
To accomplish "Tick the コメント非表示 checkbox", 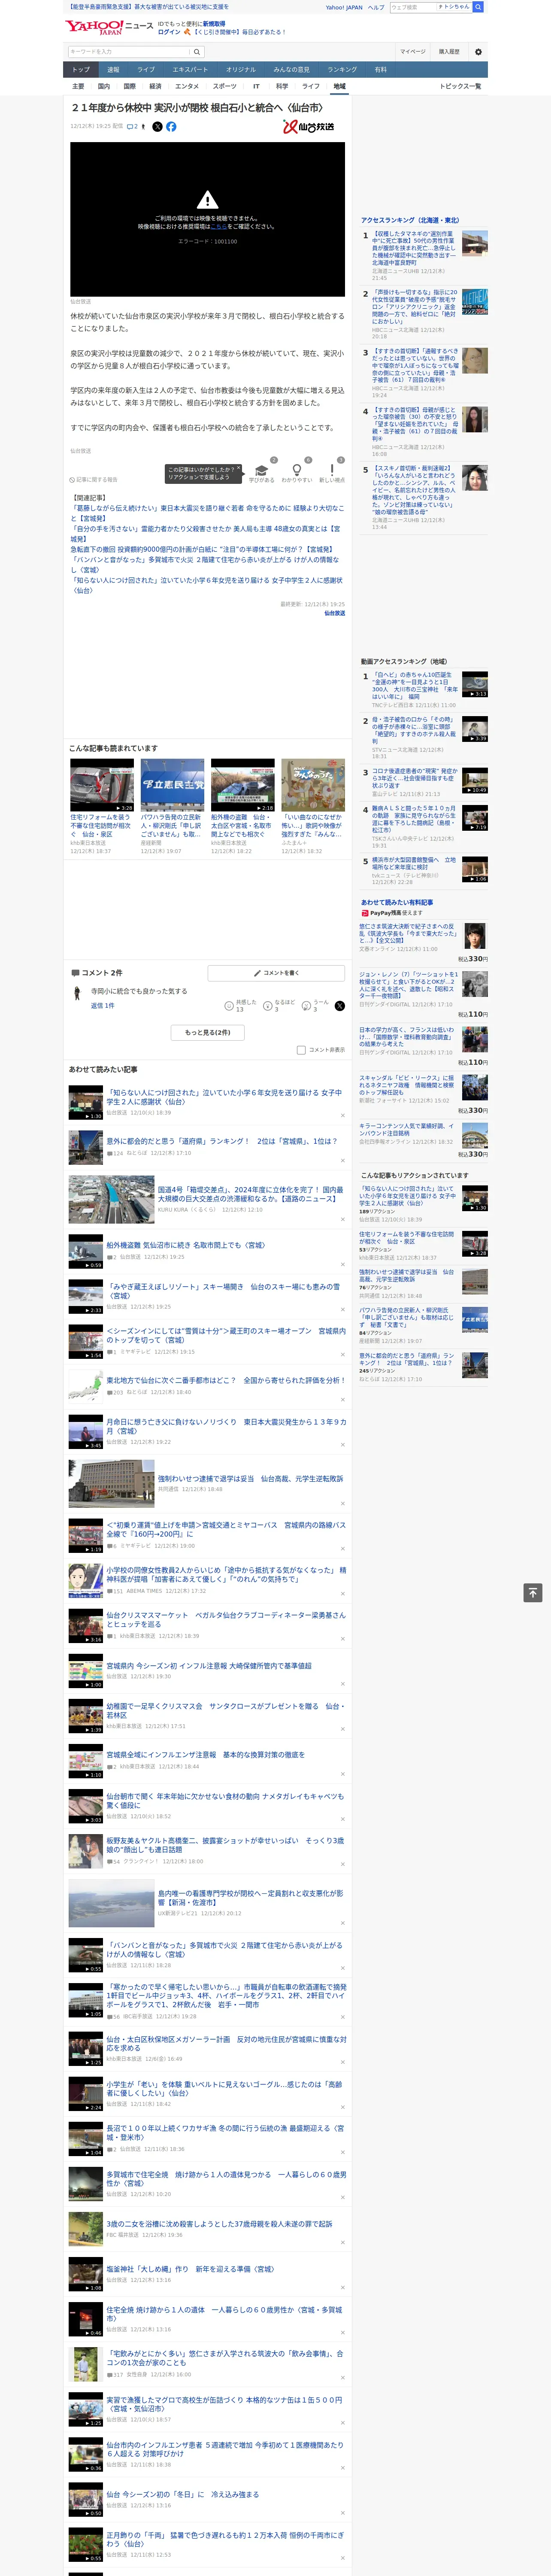I will 301,1050.
